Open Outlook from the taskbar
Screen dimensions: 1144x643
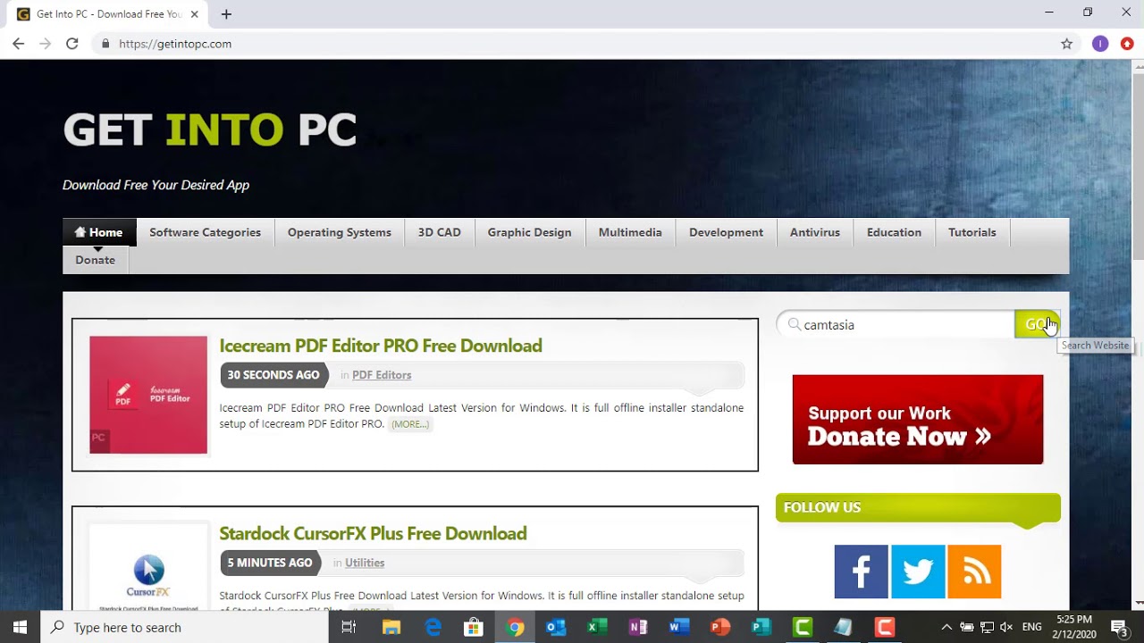(556, 627)
